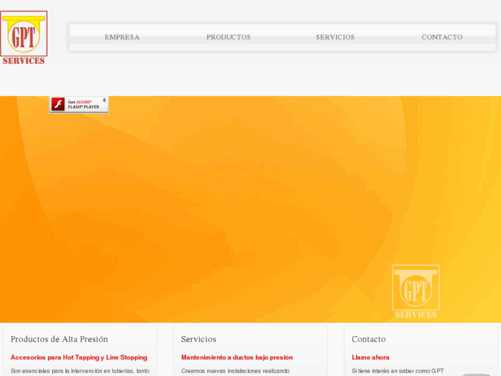Open the PRODUCTOS menu item
This screenshot has width=501, height=376.
tap(229, 37)
